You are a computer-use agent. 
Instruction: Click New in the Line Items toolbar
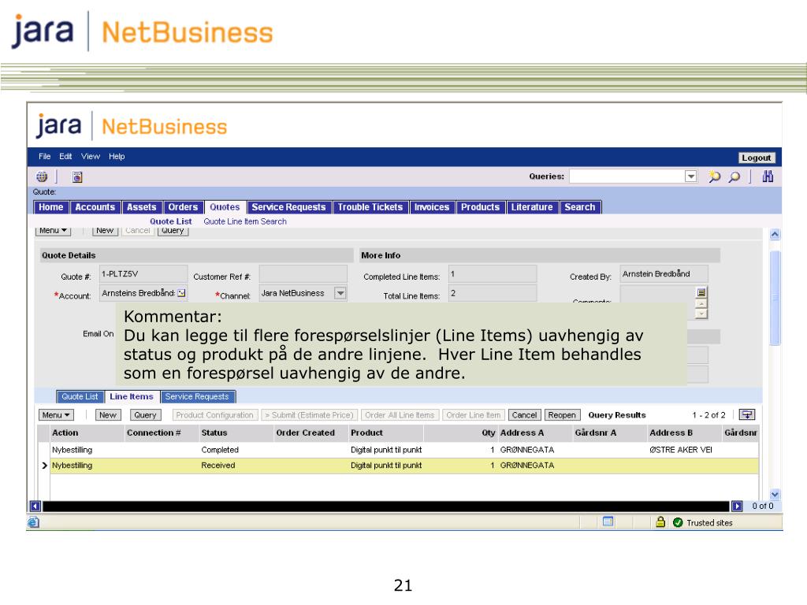(x=108, y=415)
